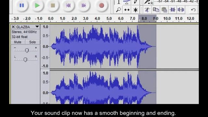
Task: Select the pencil Draw tool
Action: (135, 2)
